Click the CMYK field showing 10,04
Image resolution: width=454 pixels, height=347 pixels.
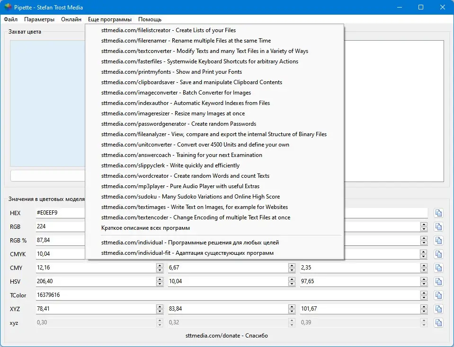click(61, 254)
